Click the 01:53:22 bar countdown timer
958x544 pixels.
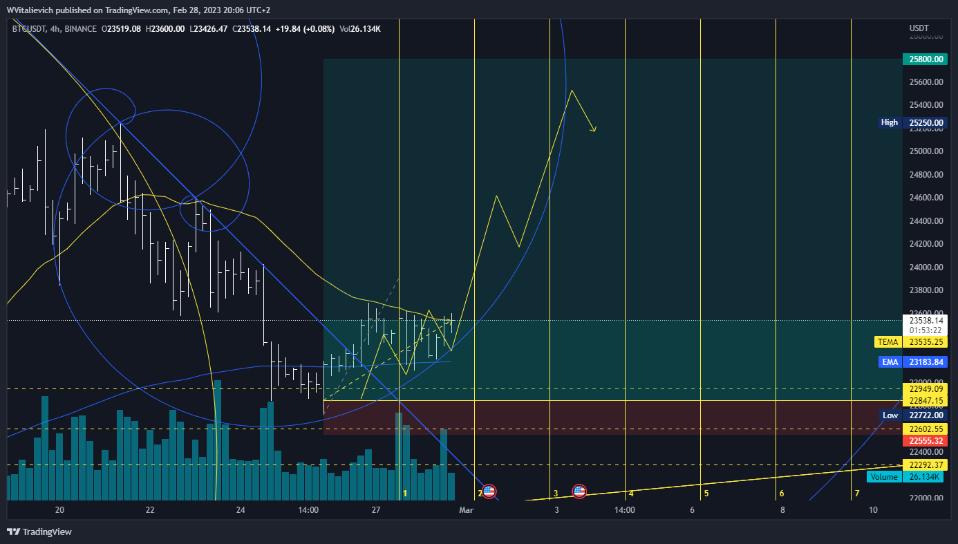(x=924, y=330)
